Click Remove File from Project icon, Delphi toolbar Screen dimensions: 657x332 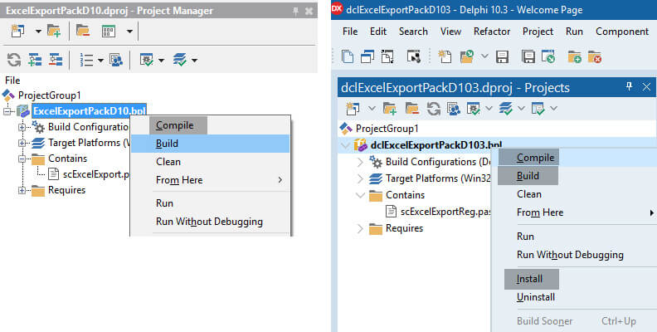[595, 56]
